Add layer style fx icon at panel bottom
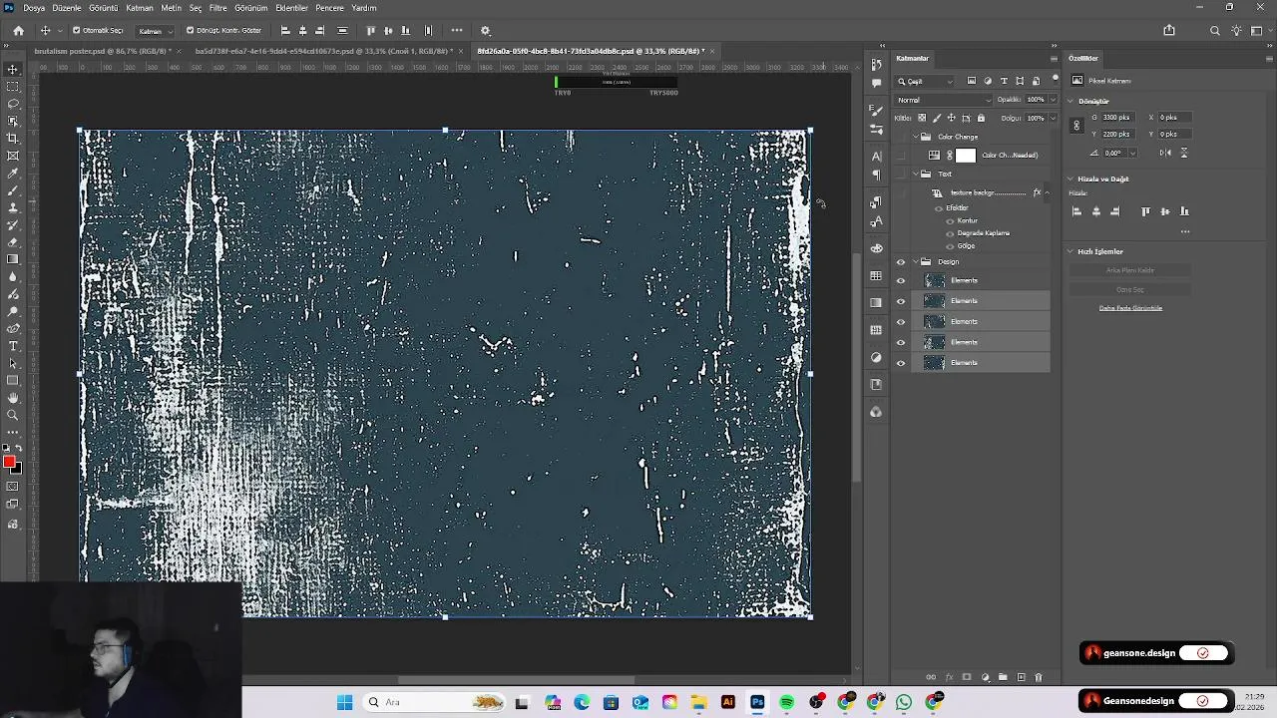 pyautogui.click(x=949, y=677)
